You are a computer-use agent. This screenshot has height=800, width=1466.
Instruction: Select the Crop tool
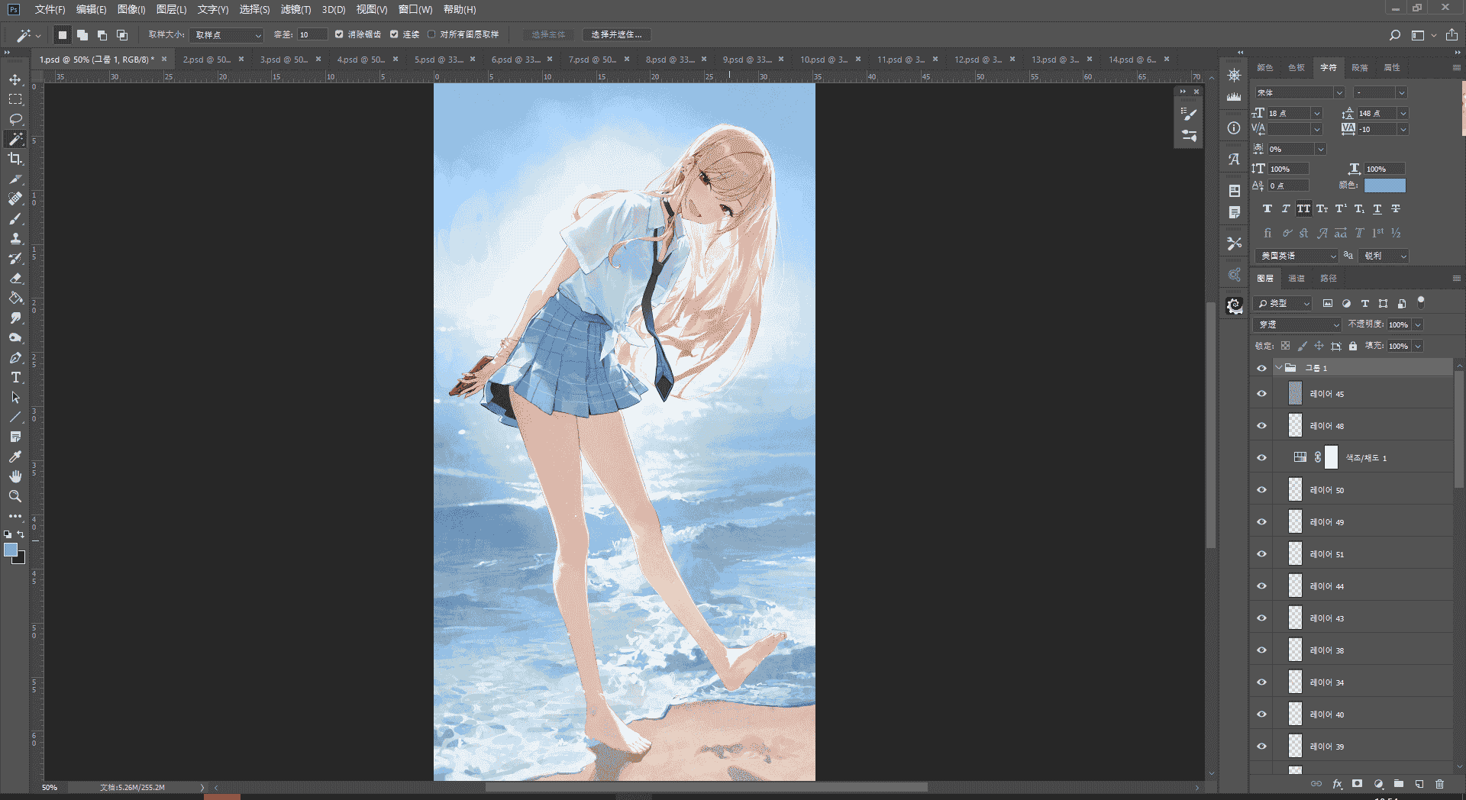tap(15, 159)
